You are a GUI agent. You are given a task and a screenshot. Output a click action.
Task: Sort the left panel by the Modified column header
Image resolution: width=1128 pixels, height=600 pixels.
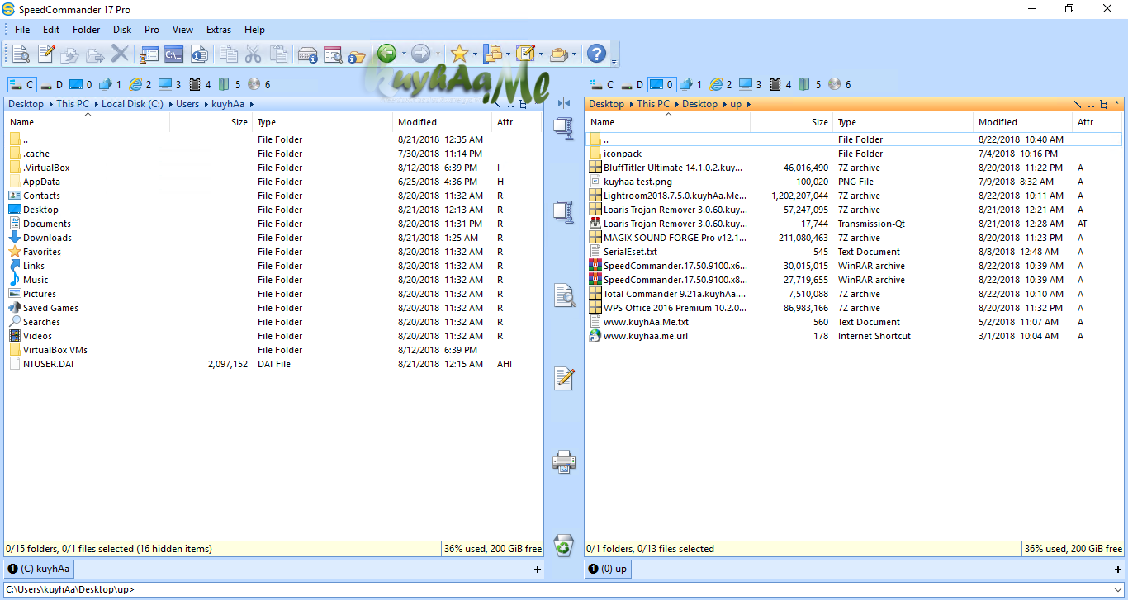[x=442, y=122]
